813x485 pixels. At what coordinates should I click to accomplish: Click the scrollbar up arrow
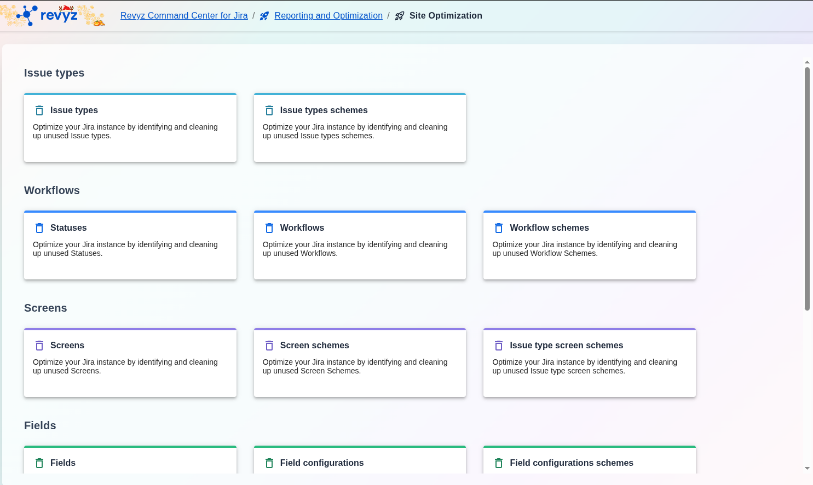tap(807, 62)
